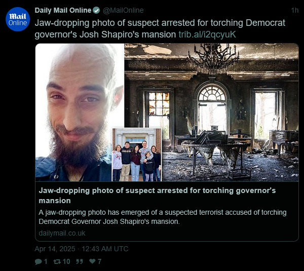Click the 1h relative timestamp
The image size is (304, 271).
coord(295,10)
